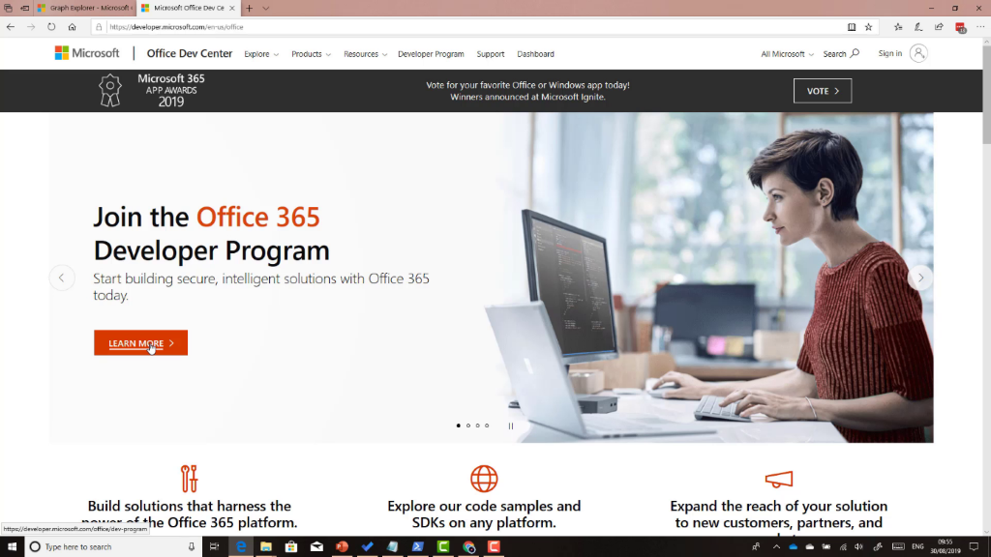991x557 pixels.
Task: Click the blue OneDrive tray icon
Action: (x=794, y=547)
